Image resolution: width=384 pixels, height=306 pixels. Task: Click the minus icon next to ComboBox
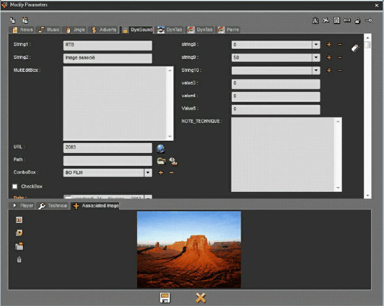tap(172, 173)
